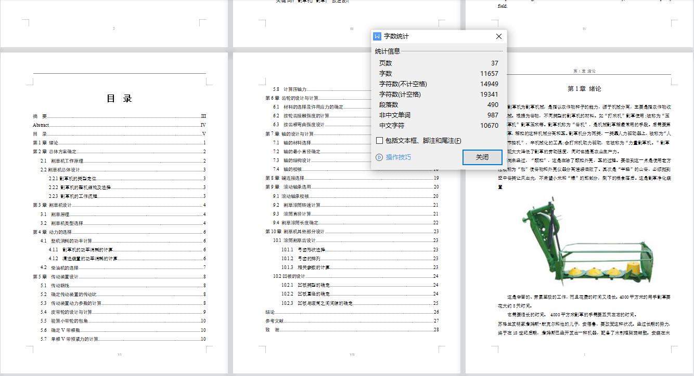Go to 第7章 轴的设计与计算 entry

click(x=317, y=133)
